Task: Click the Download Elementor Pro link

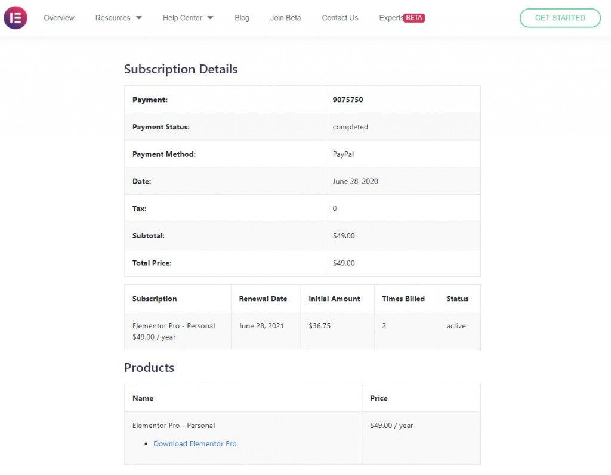Action: point(195,443)
